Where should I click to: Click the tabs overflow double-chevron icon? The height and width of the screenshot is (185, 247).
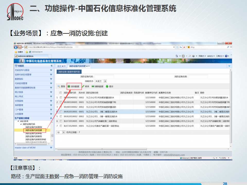coord(229,66)
